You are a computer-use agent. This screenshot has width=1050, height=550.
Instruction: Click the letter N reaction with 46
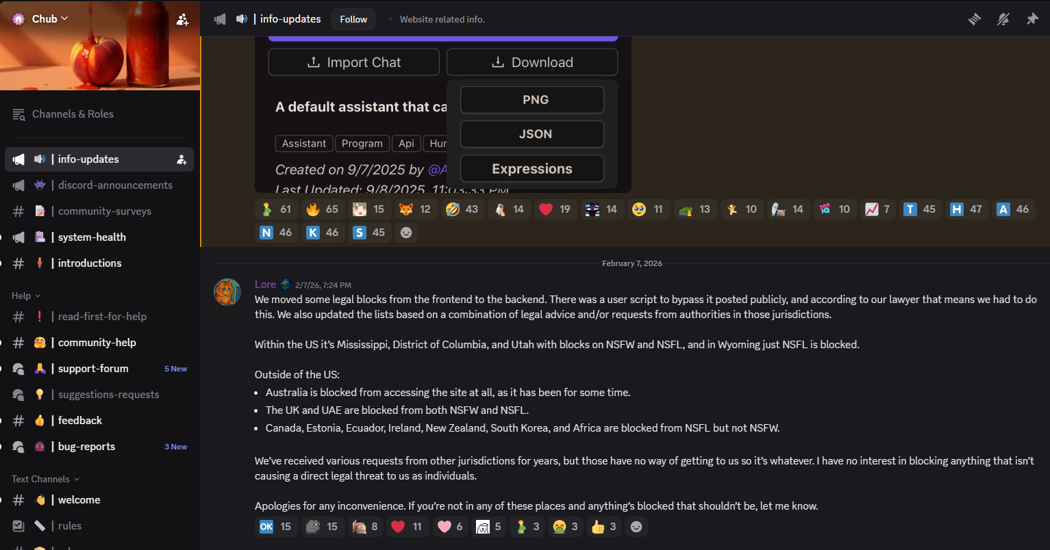(x=277, y=233)
